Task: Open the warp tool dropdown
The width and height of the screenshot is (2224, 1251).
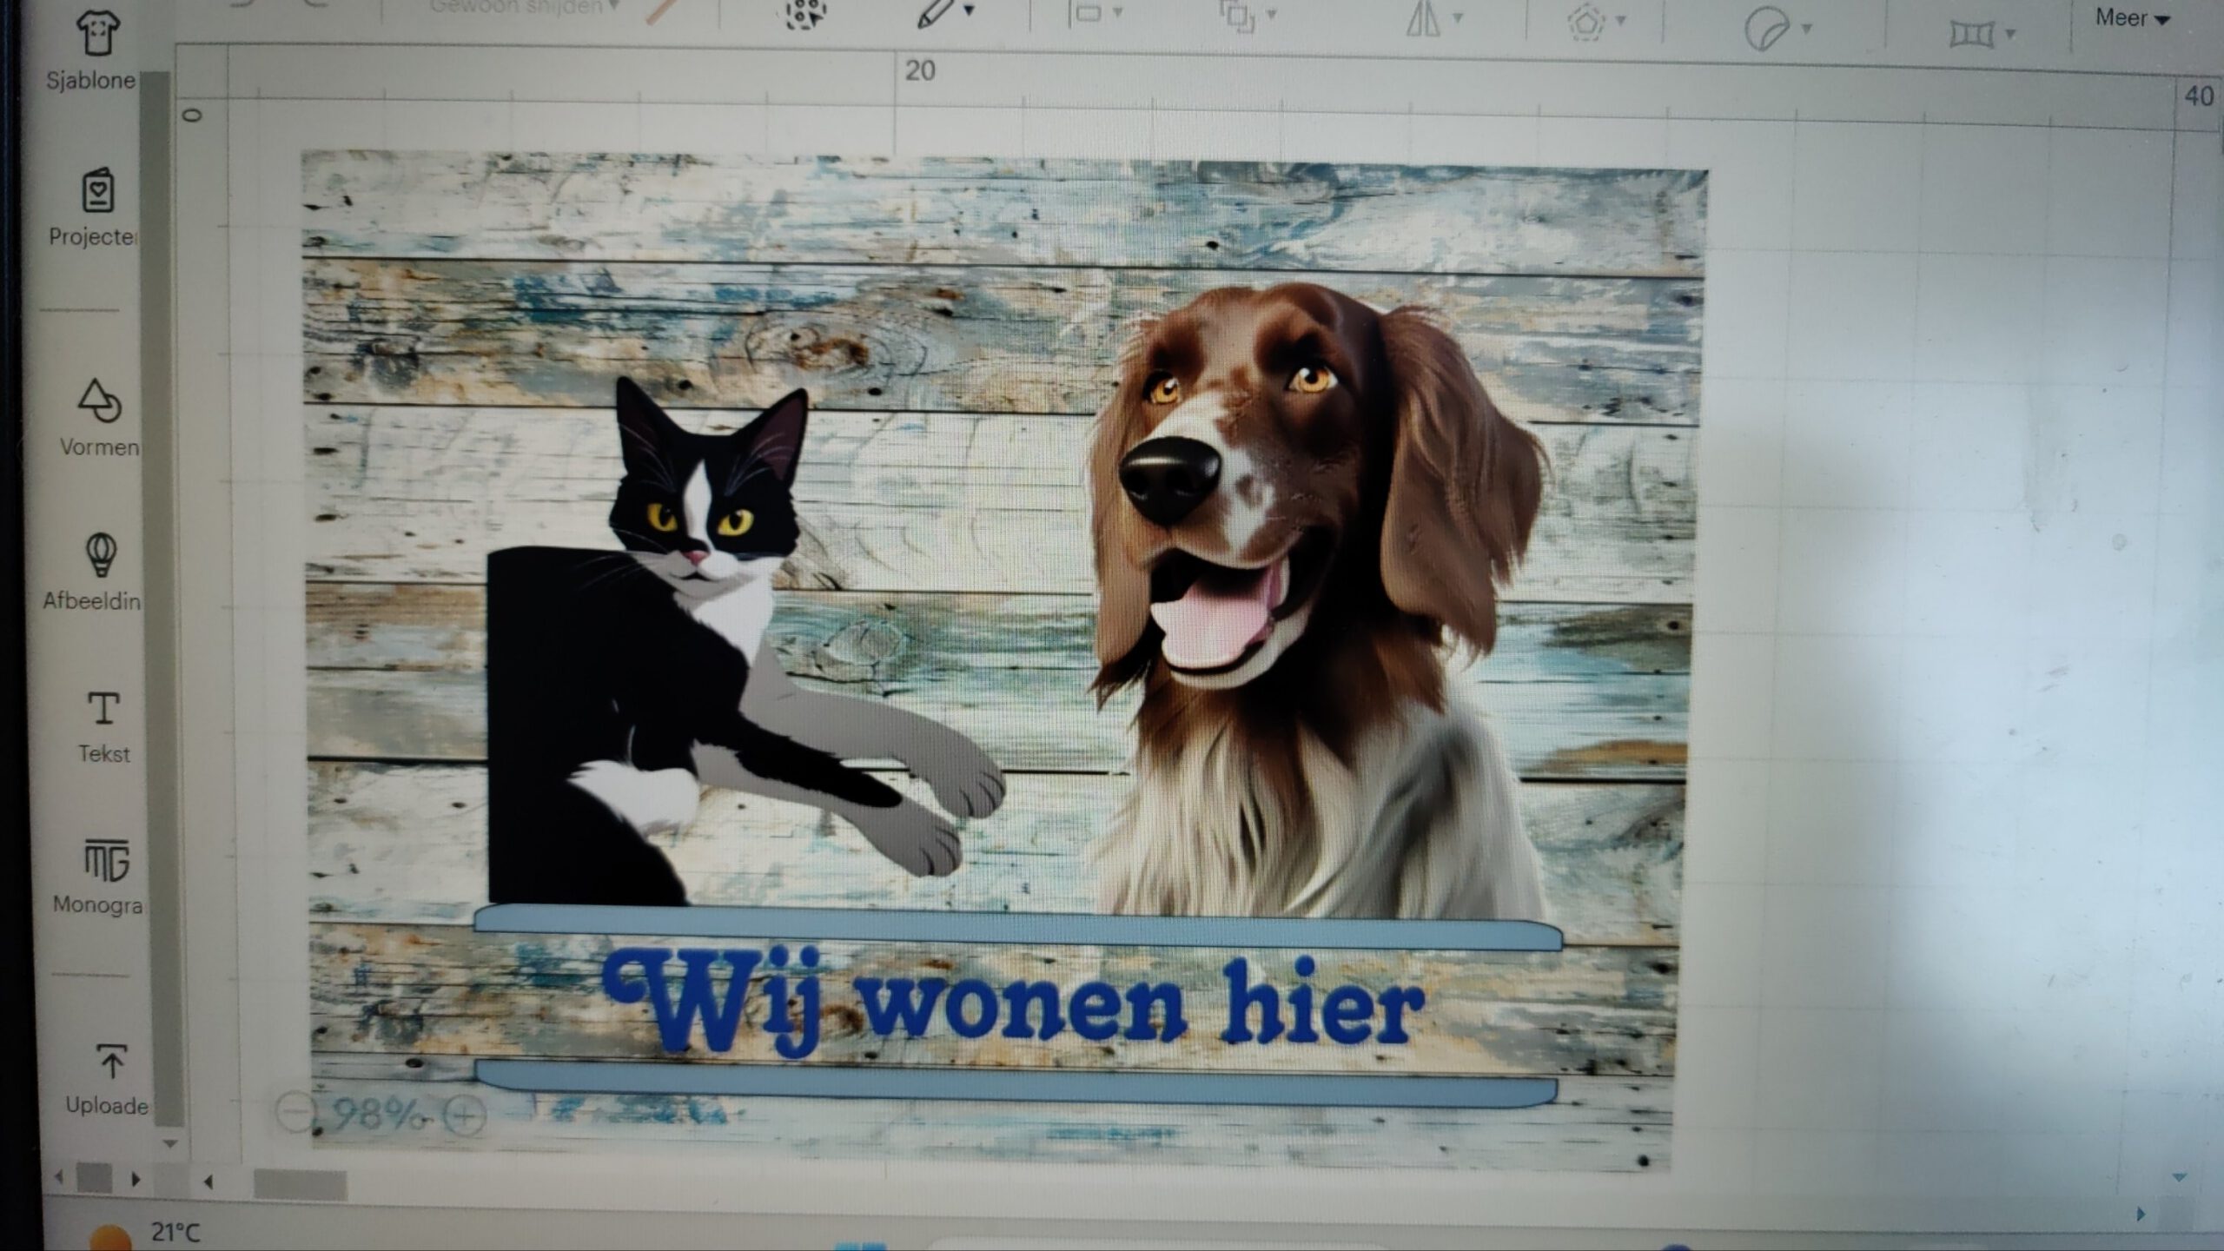Action: pos(2009,35)
